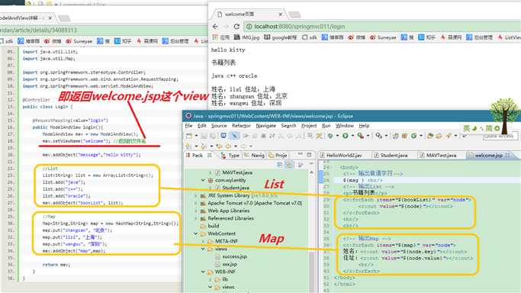521x293 pixels.
Task: Click the Collapse All icon in Package Explorer
Action: tap(280, 165)
